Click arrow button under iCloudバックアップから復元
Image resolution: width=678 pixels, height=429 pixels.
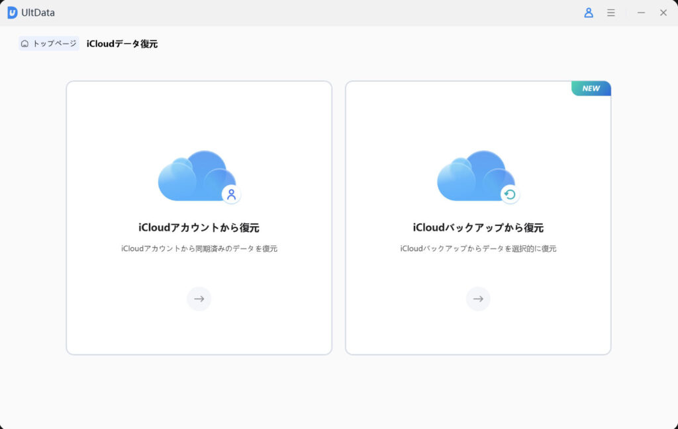point(478,299)
